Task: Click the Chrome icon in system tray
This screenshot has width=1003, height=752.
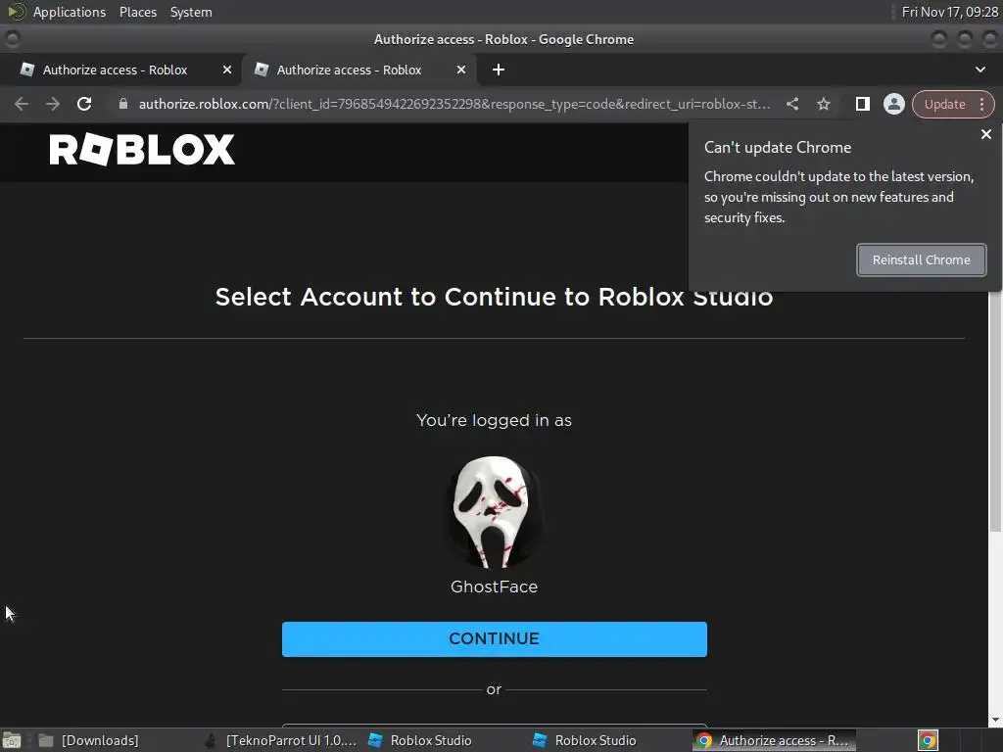Action: pos(928,740)
